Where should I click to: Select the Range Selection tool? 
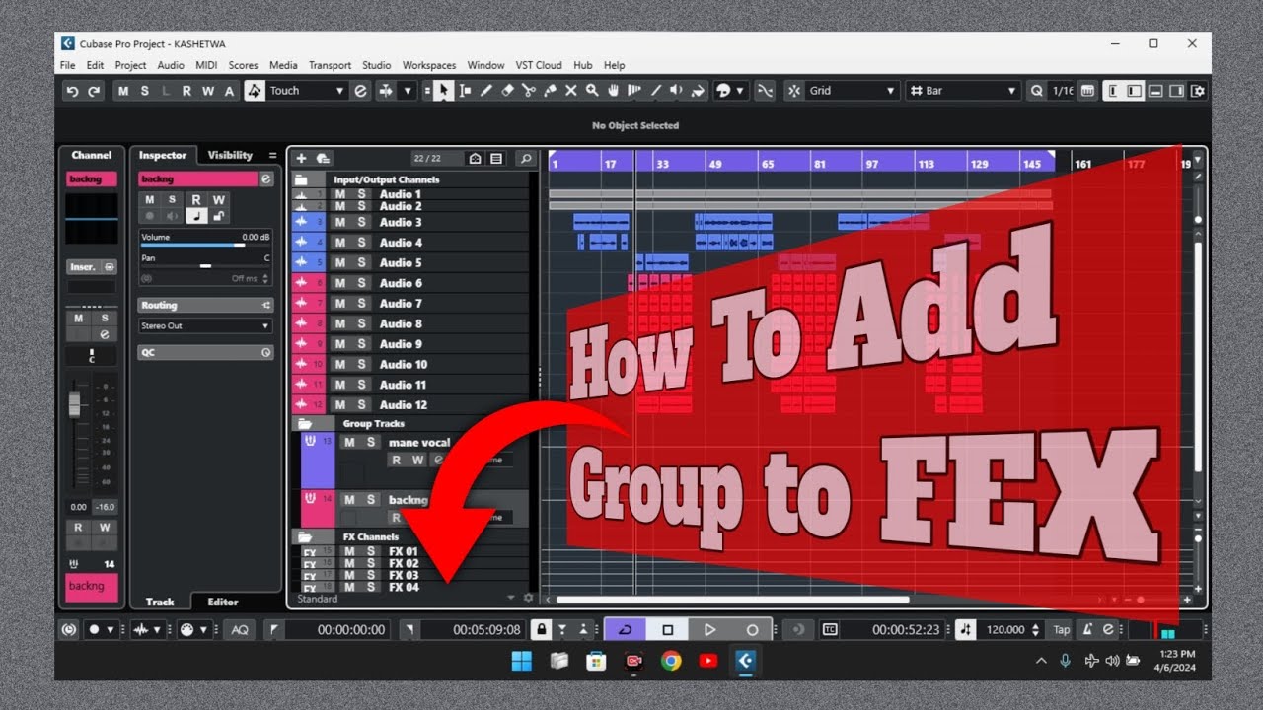pyautogui.click(x=465, y=91)
